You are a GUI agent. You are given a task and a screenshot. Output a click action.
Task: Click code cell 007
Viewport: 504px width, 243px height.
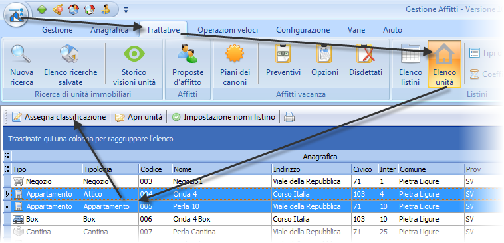point(155,232)
